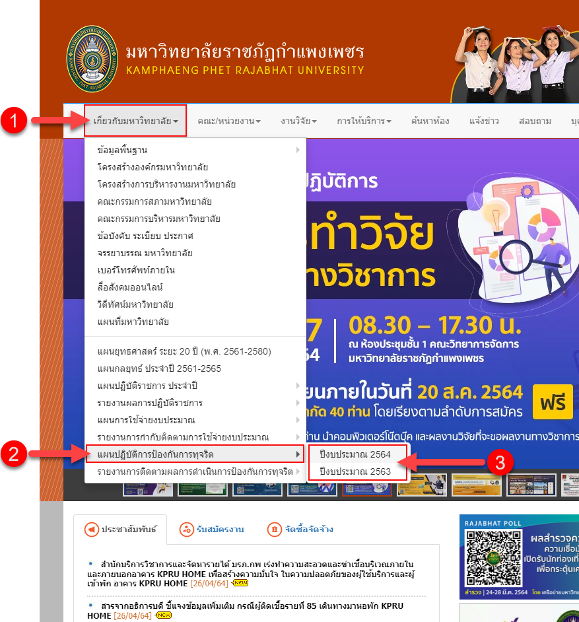Image resolution: width=579 pixels, height=622 pixels.
Task: Select สื่อสังคมออนไลน์ menu item
Action: [x=195, y=287]
